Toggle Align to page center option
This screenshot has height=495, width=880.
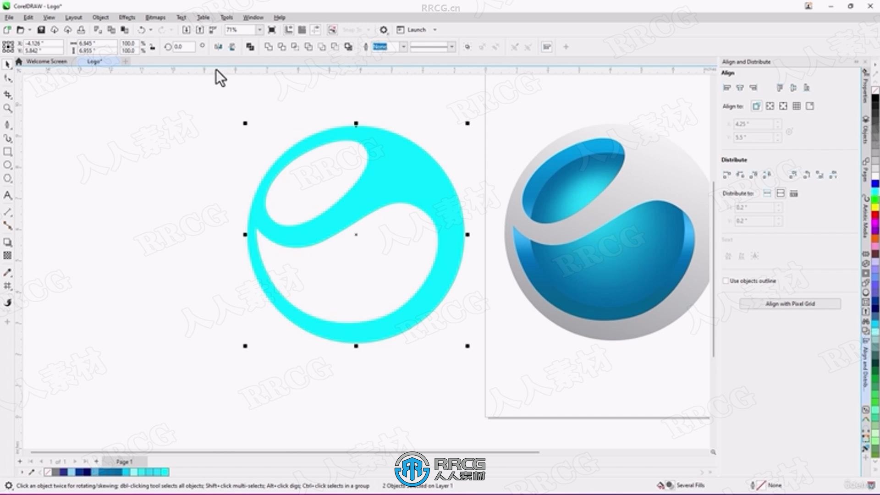click(x=783, y=106)
